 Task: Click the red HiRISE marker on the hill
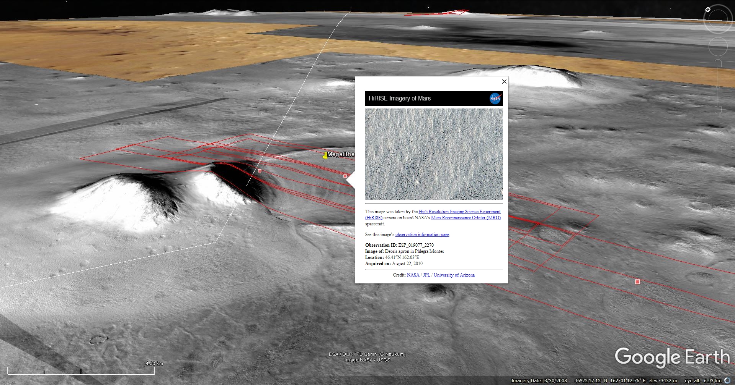point(260,171)
